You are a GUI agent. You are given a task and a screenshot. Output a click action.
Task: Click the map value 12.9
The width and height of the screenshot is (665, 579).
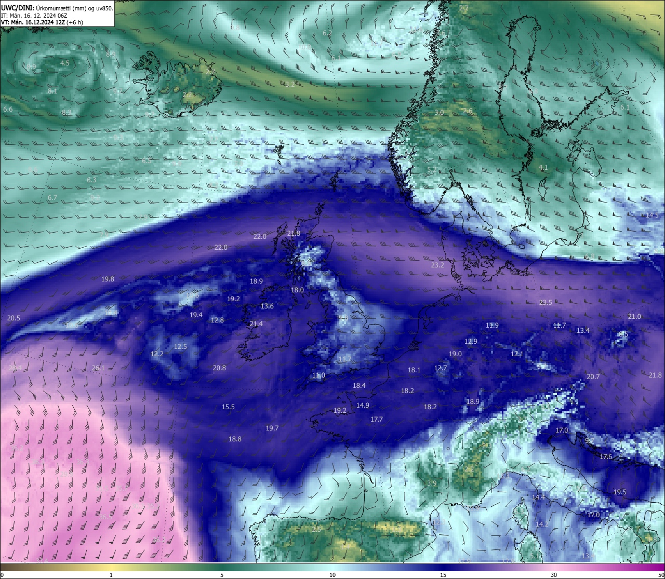tap(471, 341)
